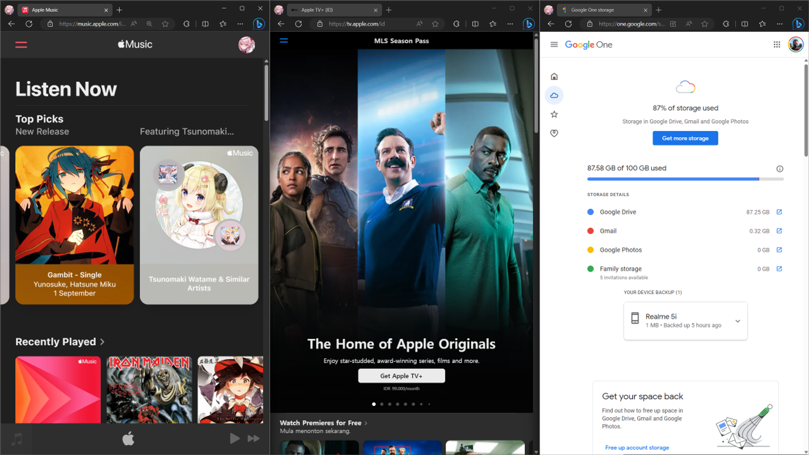809x455 pixels.
Task: Open split screen in Apple TV+ window
Action: [475, 24]
